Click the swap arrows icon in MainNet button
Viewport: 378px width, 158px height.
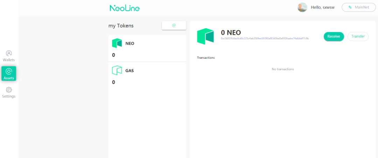(350, 7)
